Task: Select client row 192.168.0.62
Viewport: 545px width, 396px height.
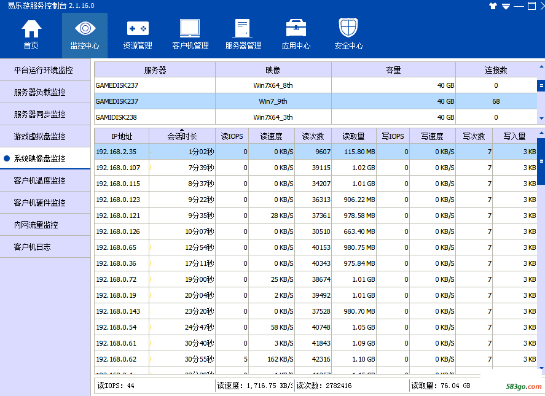Action: coord(316,360)
